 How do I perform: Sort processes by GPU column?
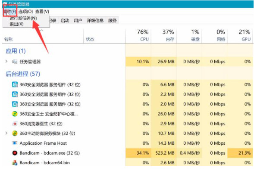coord(246,39)
